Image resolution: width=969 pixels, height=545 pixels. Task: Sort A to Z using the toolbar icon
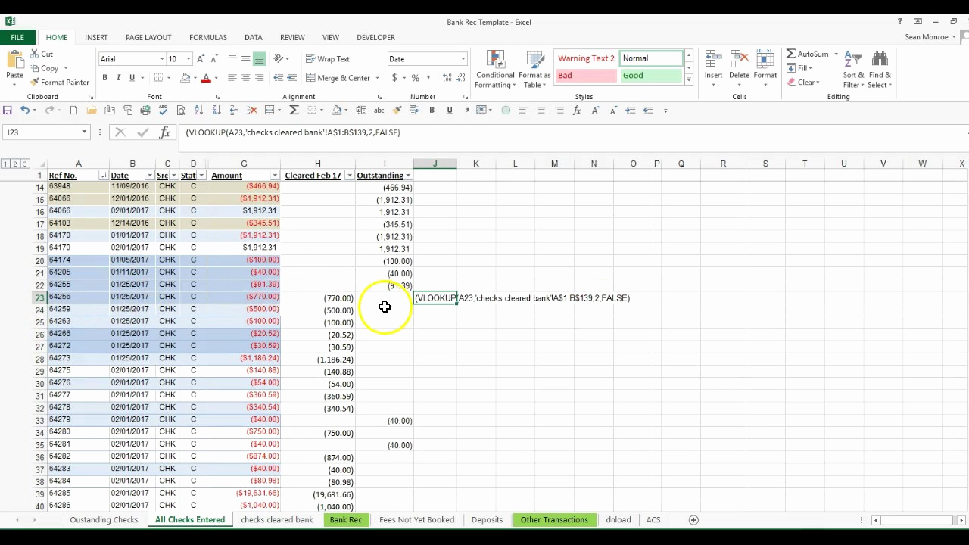pos(198,110)
